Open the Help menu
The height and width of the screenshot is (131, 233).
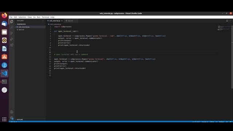point(52,17)
